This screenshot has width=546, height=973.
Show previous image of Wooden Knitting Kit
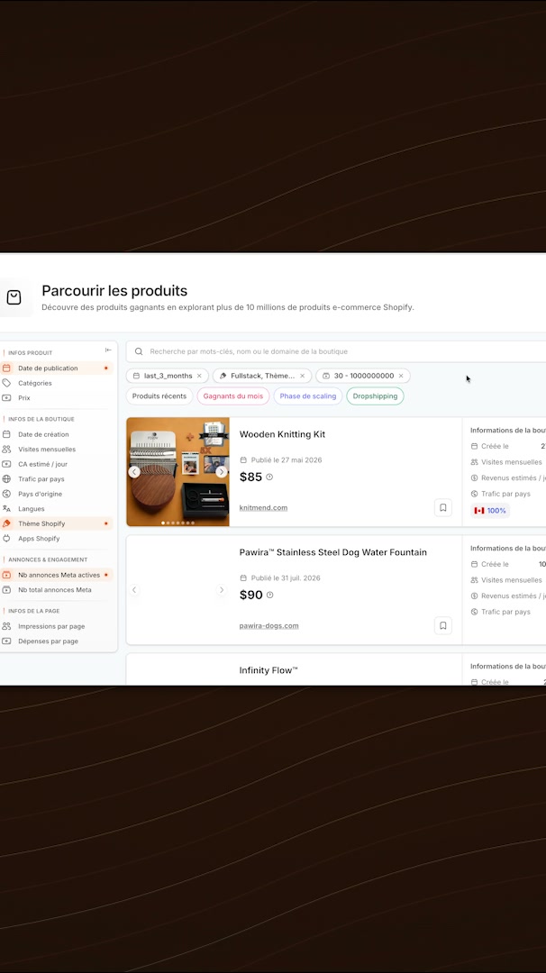click(134, 472)
